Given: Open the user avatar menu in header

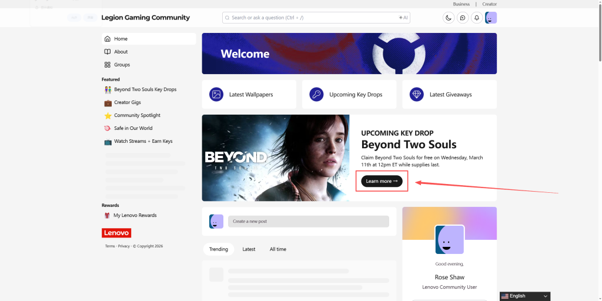Looking at the screenshot, I should (491, 18).
